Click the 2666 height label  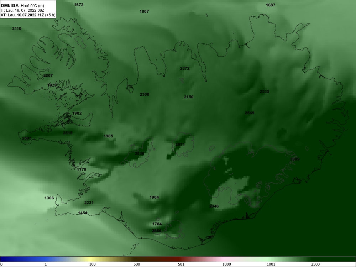pos(157,231)
